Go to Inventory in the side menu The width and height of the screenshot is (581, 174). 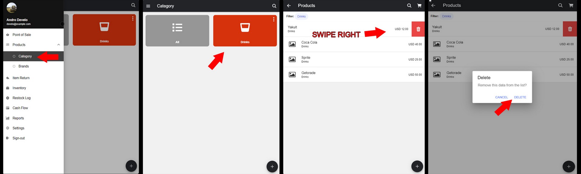pos(19,88)
